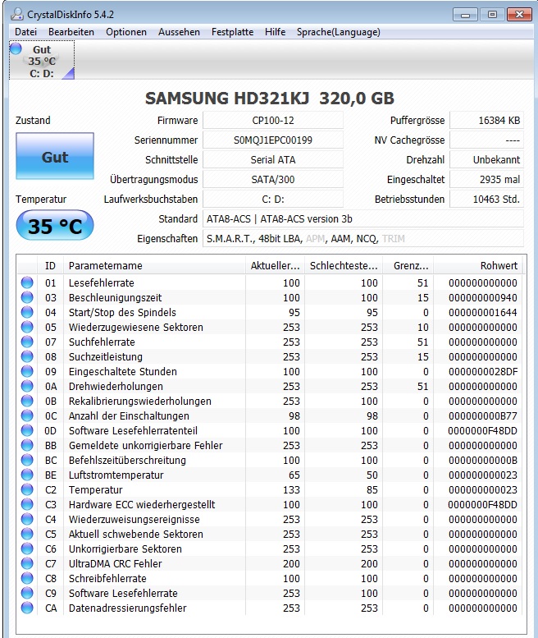Click the Aktueller column header
Viewport: 538px width, 638px height.
pyautogui.click(x=275, y=266)
